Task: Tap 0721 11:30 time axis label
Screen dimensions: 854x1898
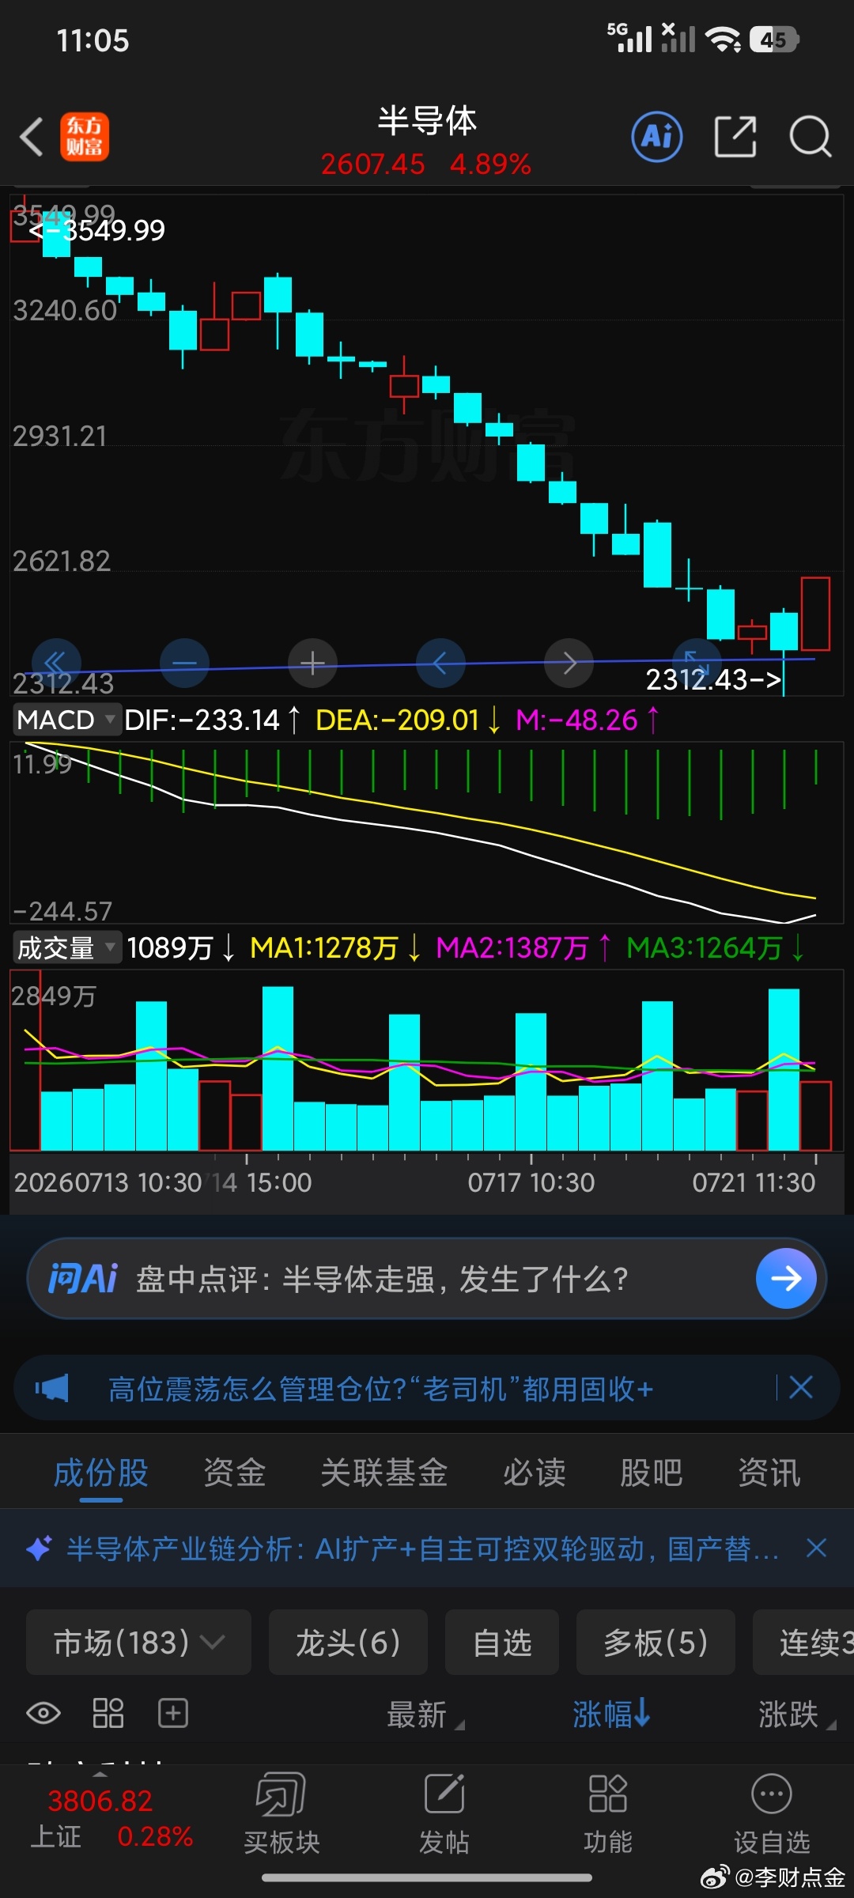Action: tap(754, 1182)
